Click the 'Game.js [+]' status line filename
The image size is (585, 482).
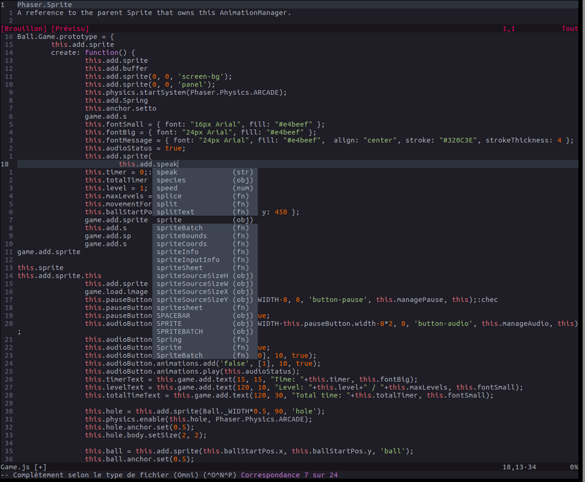(x=23, y=467)
